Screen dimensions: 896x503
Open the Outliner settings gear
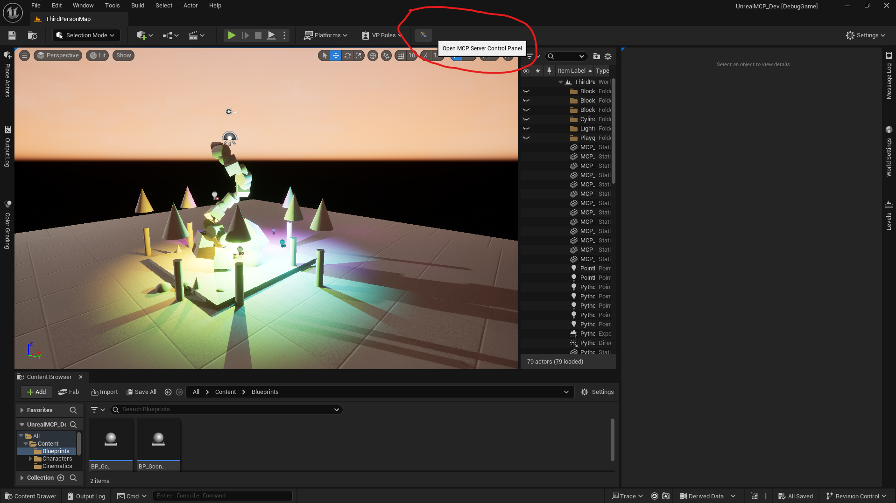click(608, 56)
